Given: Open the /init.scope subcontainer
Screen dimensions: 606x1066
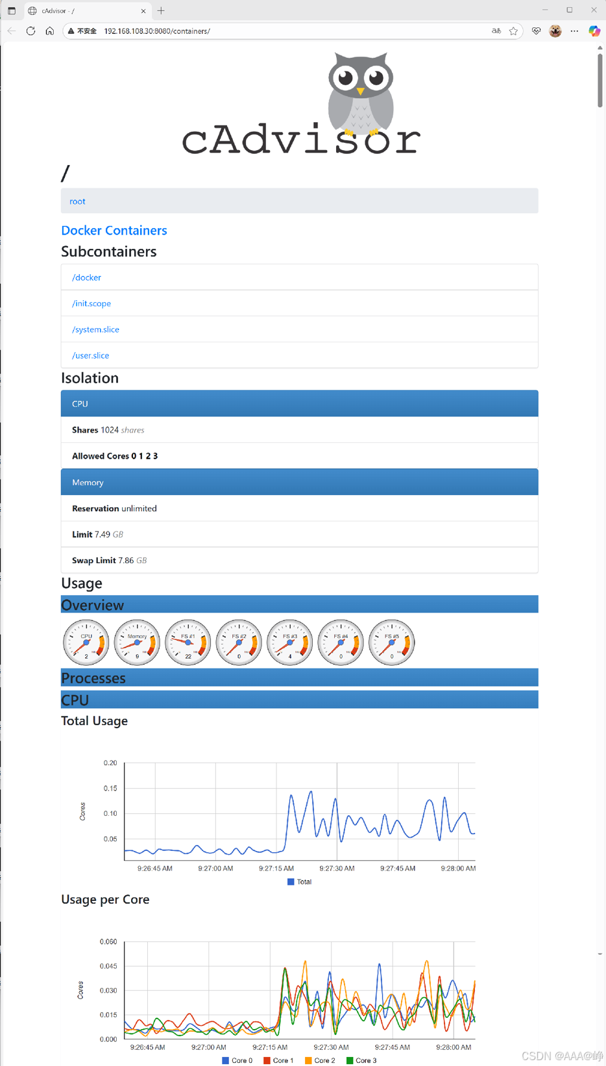Looking at the screenshot, I should pos(91,303).
